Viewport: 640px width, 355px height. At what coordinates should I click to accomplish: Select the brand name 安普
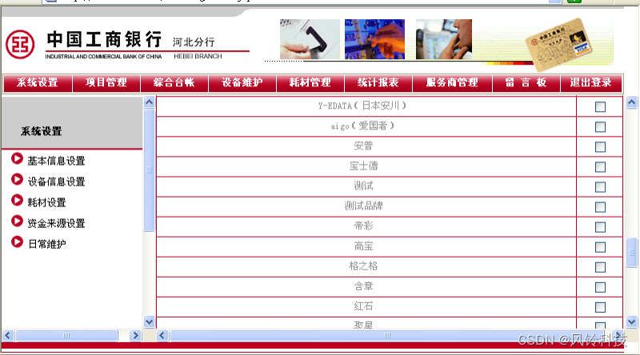coord(363,146)
